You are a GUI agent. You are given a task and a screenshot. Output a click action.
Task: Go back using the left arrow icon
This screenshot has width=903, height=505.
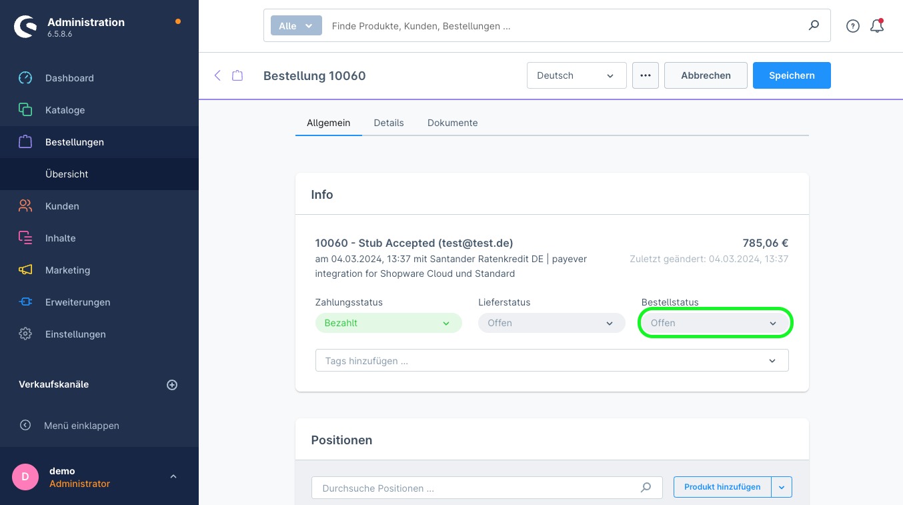217,75
